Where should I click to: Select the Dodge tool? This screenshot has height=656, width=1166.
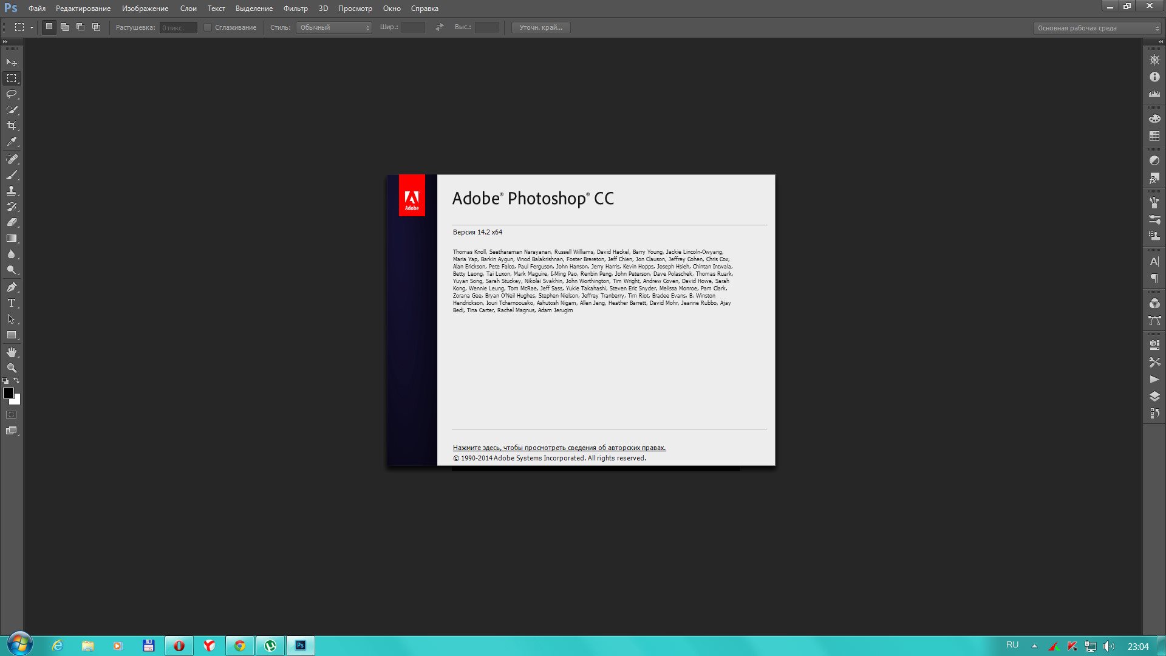pos(12,270)
